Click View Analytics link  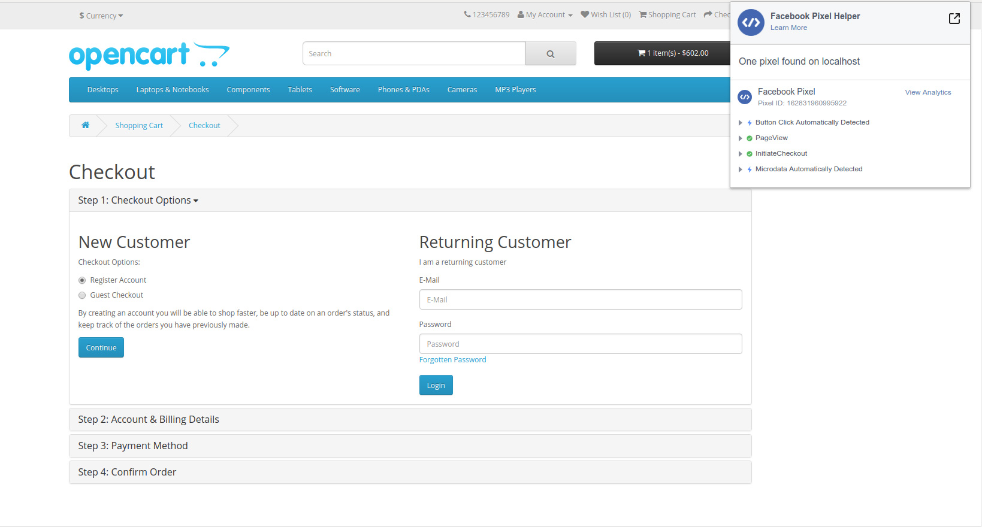pyautogui.click(x=928, y=92)
